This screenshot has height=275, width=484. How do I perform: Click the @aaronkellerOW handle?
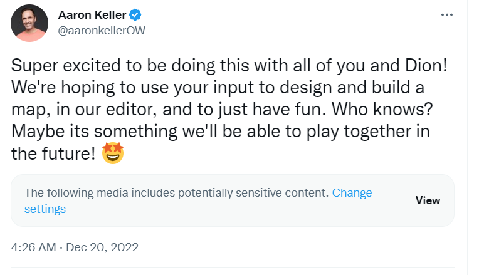coord(102,30)
